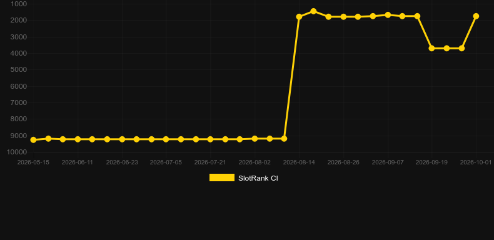The image size is (494, 240).
Task: Select the data point at 2026-06-11
Action: point(78,139)
